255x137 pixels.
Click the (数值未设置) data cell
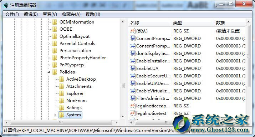click(x=228, y=31)
